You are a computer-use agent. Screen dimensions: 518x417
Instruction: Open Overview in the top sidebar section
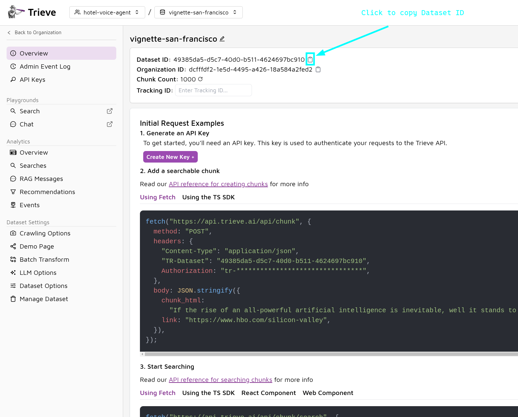[61, 53]
